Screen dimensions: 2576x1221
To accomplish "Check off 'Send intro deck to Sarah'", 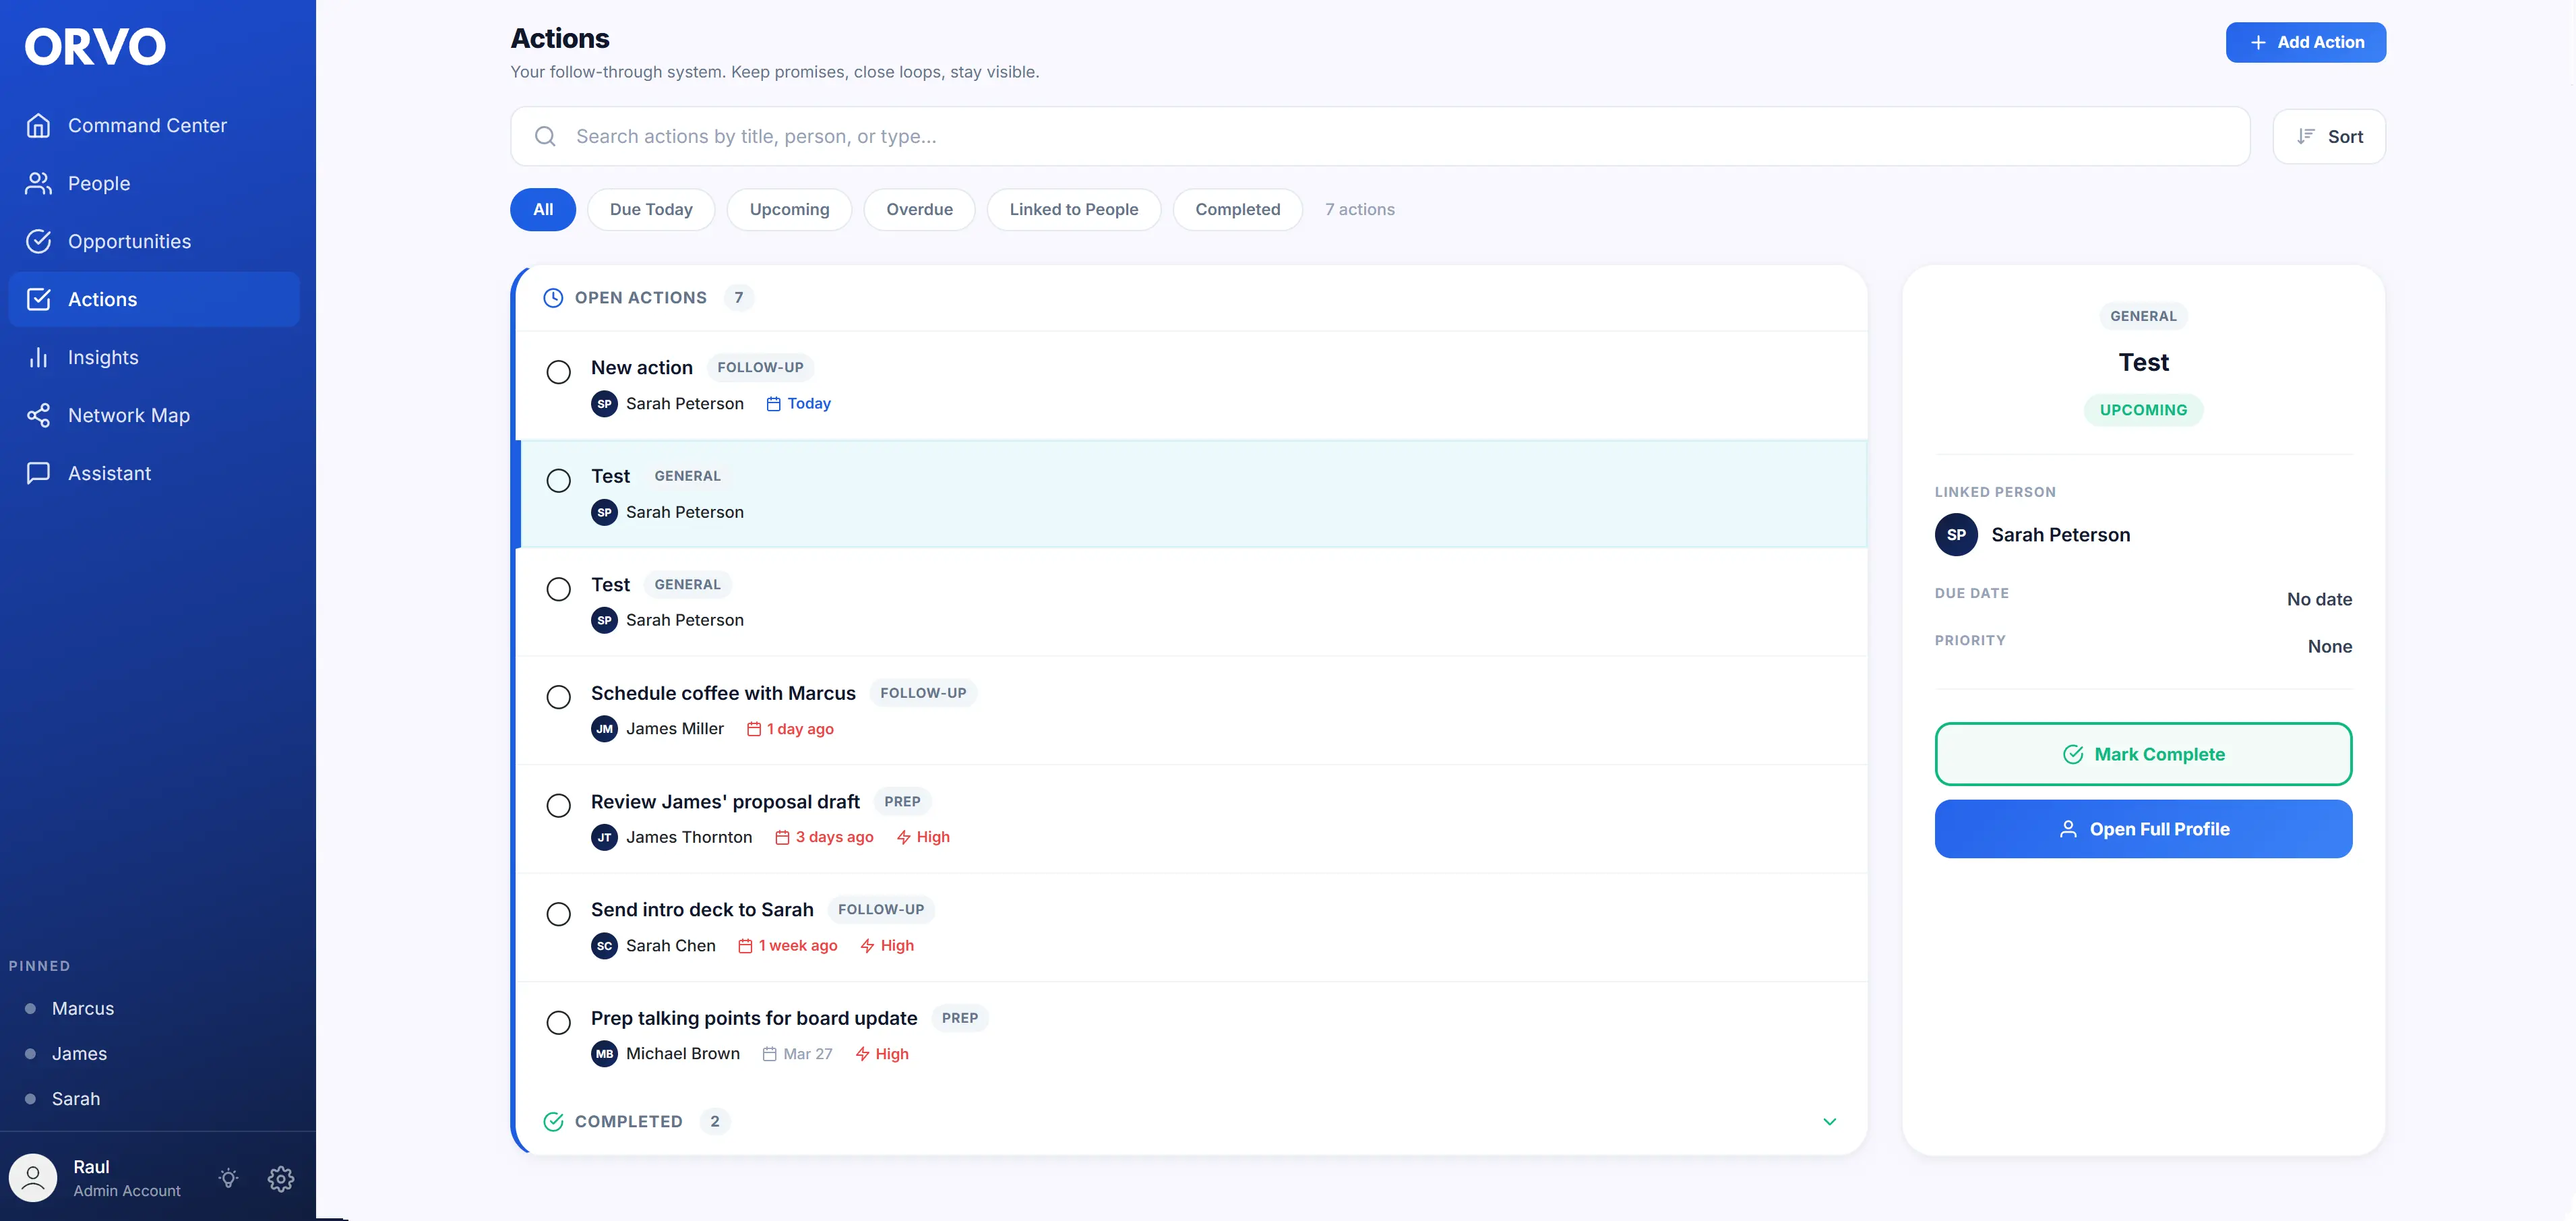I will (559, 914).
